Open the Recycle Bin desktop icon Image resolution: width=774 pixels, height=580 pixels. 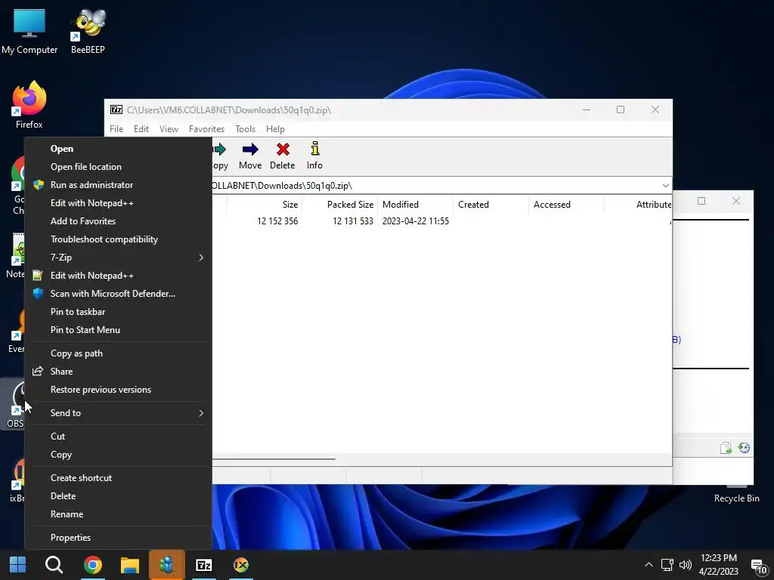tap(736, 495)
